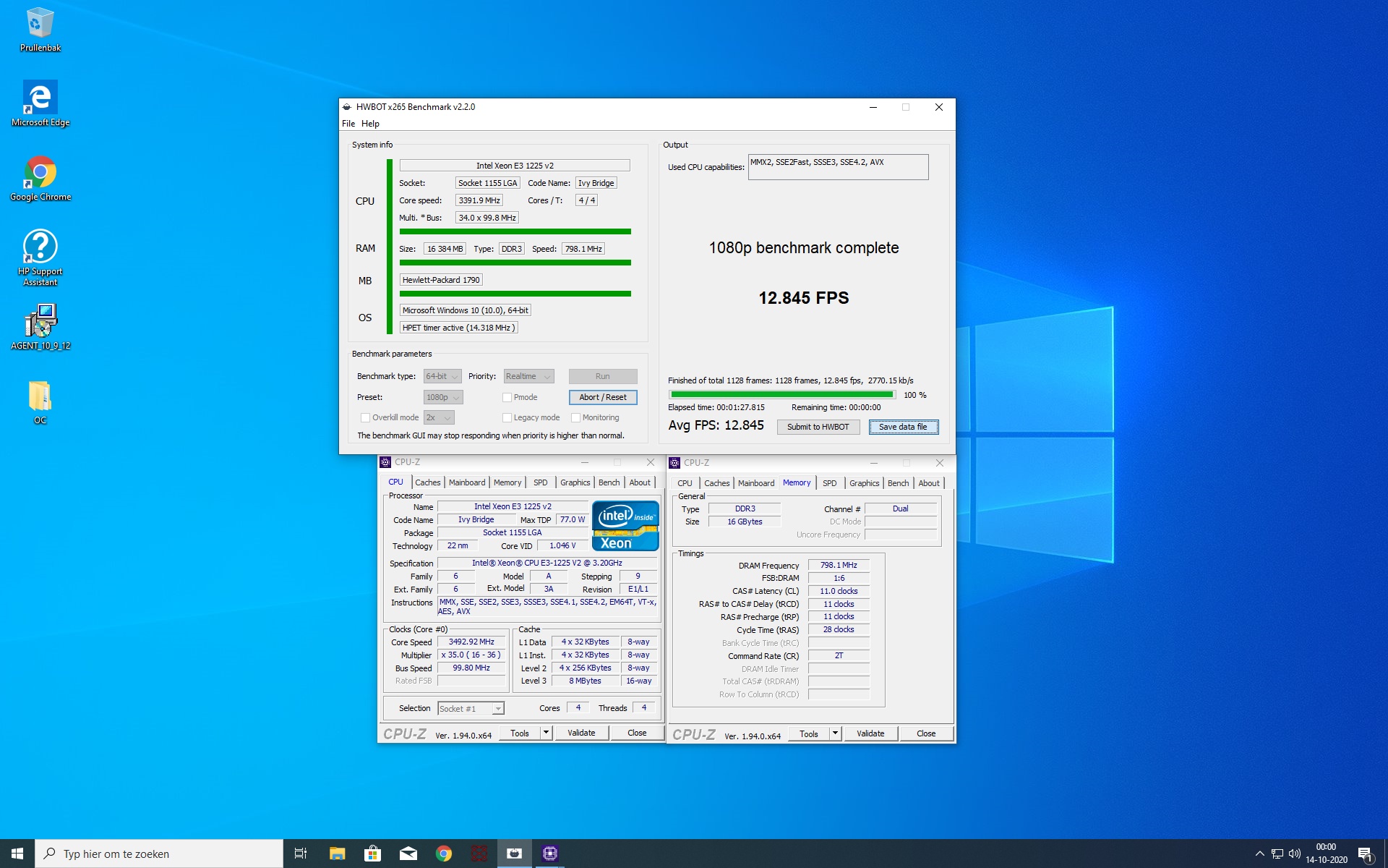Screen dimensions: 1388x868
Task: Click the 100% benchmark progress bar
Action: click(x=782, y=395)
